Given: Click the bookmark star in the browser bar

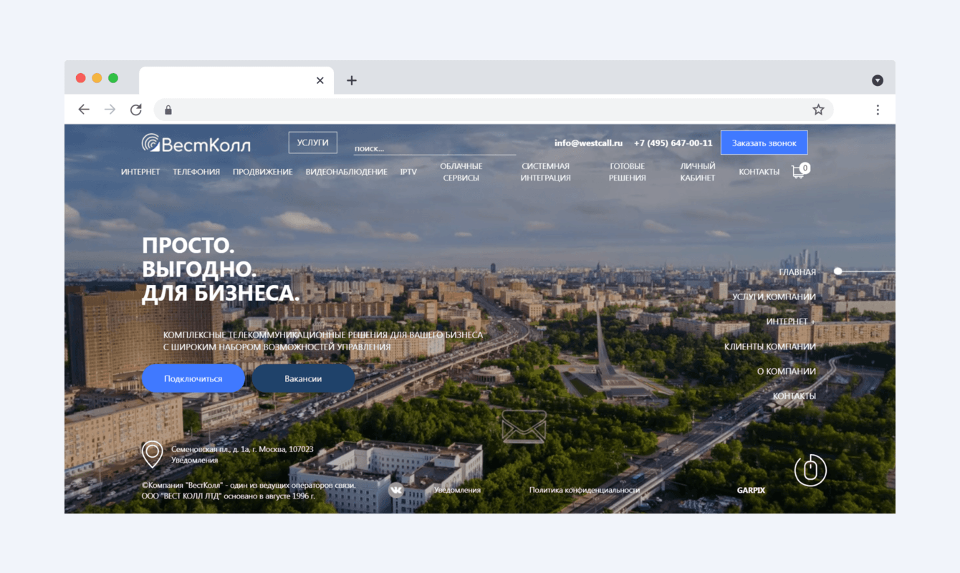Looking at the screenshot, I should (x=817, y=109).
